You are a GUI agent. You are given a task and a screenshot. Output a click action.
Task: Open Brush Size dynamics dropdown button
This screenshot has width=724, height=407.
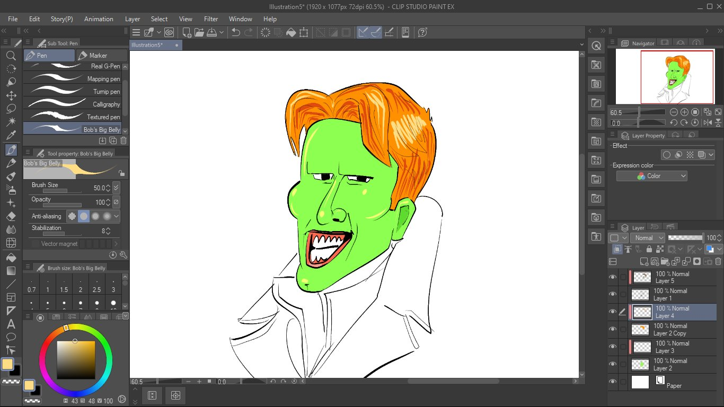[117, 188]
